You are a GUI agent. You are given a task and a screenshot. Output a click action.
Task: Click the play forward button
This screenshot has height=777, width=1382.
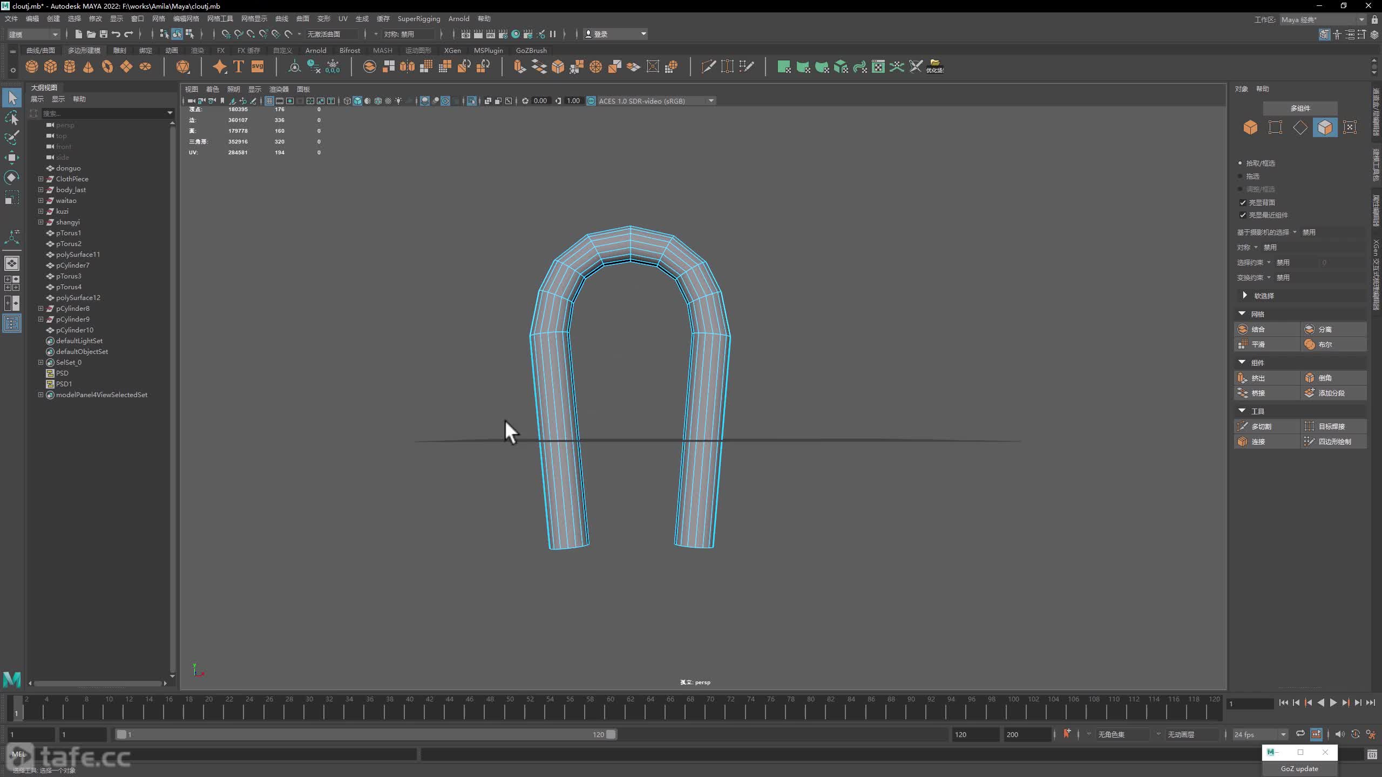(x=1333, y=703)
